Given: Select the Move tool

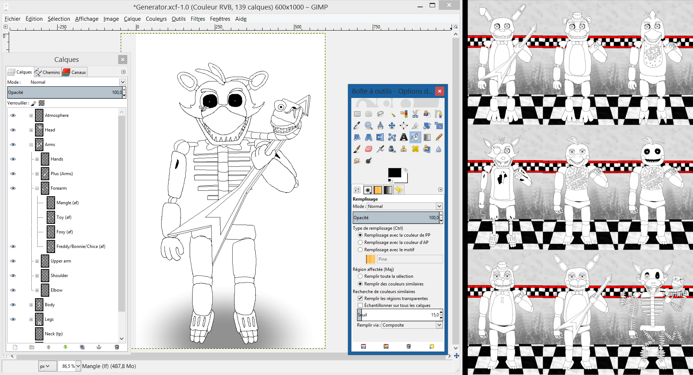Looking at the screenshot, I should pos(392,126).
